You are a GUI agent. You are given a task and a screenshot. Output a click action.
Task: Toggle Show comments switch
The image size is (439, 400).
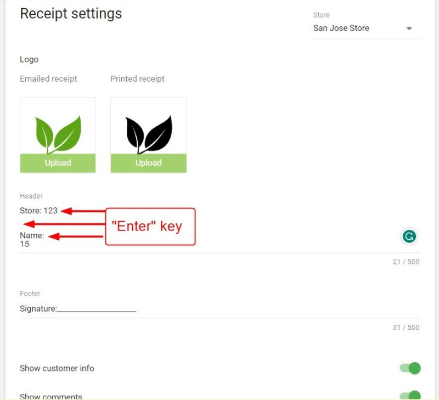tap(410, 395)
